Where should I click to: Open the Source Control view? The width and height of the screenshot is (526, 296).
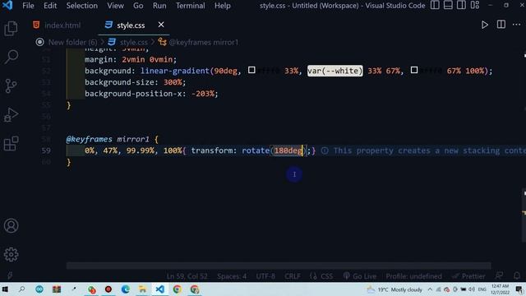[11, 86]
